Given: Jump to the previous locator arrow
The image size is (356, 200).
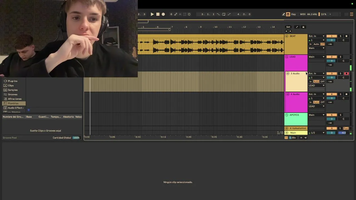Looking at the screenshot, I should (286, 31).
